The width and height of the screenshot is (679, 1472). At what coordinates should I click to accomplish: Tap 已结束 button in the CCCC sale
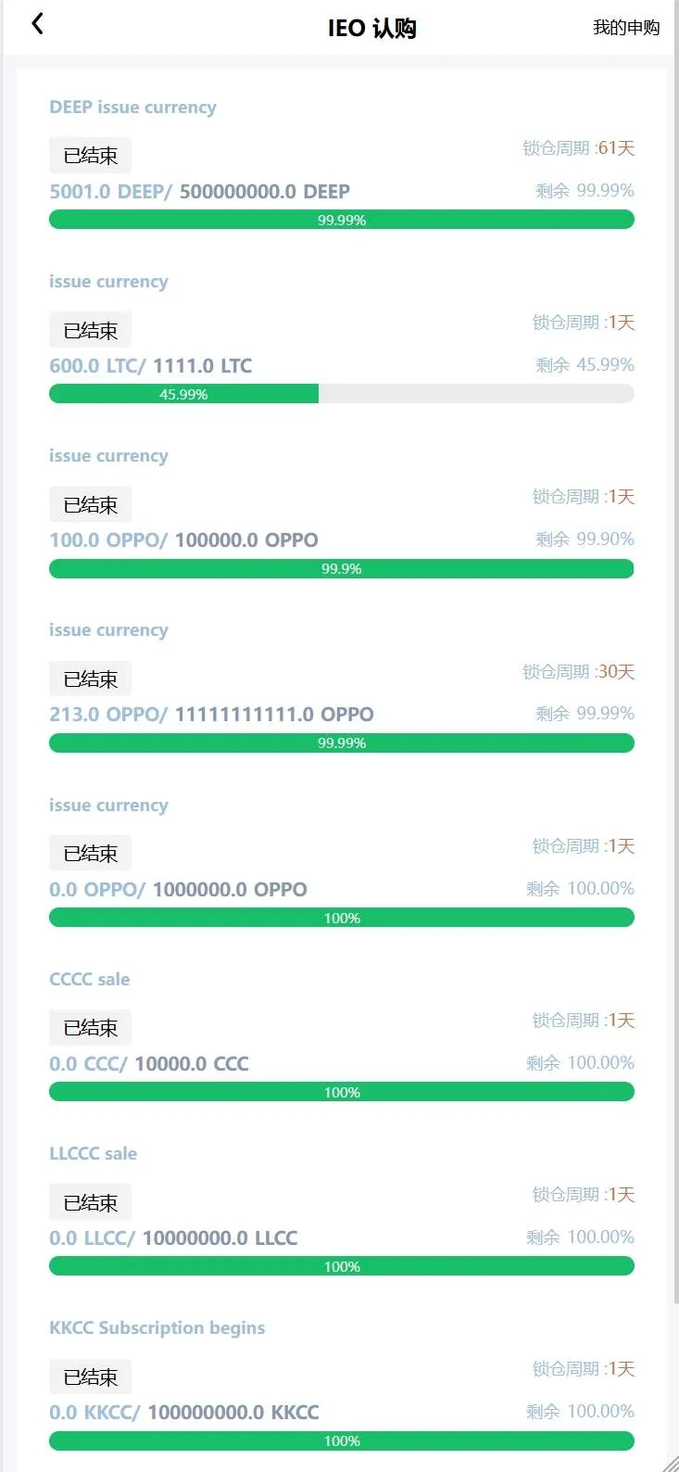tap(90, 1028)
